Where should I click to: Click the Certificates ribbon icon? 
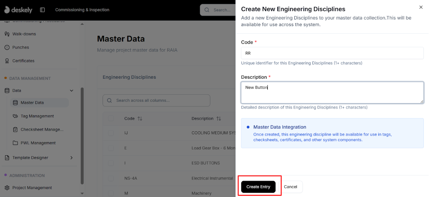point(7,61)
